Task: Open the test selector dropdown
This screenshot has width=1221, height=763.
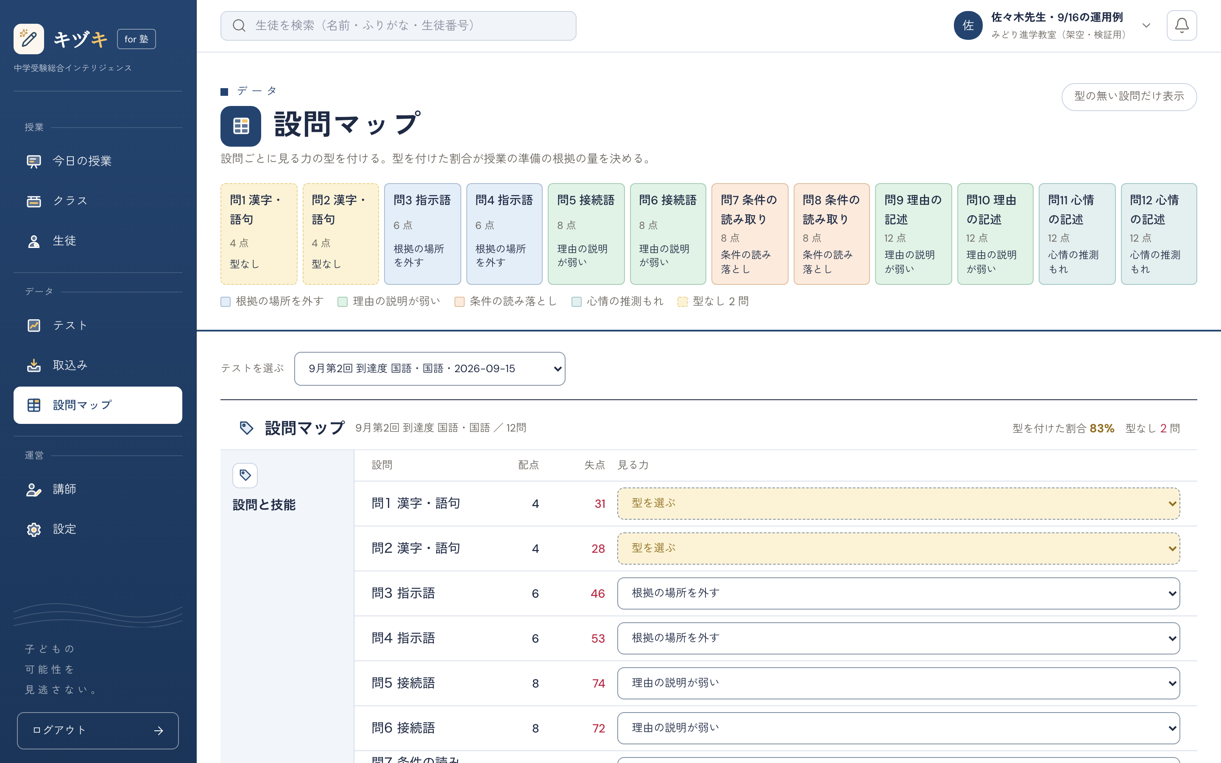Action: (429, 369)
